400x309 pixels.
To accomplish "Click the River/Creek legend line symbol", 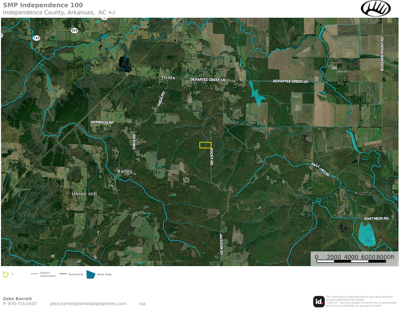I will tap(63, 274).
